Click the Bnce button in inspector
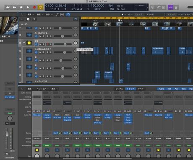The image size is (193, 160). 13,151
